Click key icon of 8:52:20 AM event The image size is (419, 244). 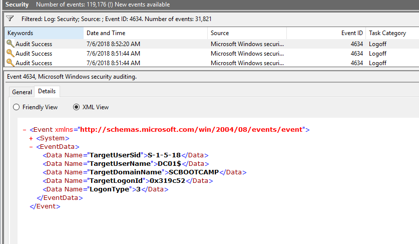point(10,44)
